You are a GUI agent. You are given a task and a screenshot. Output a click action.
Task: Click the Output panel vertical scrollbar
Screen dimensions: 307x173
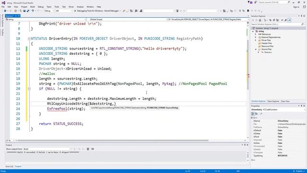pos(248,156)
